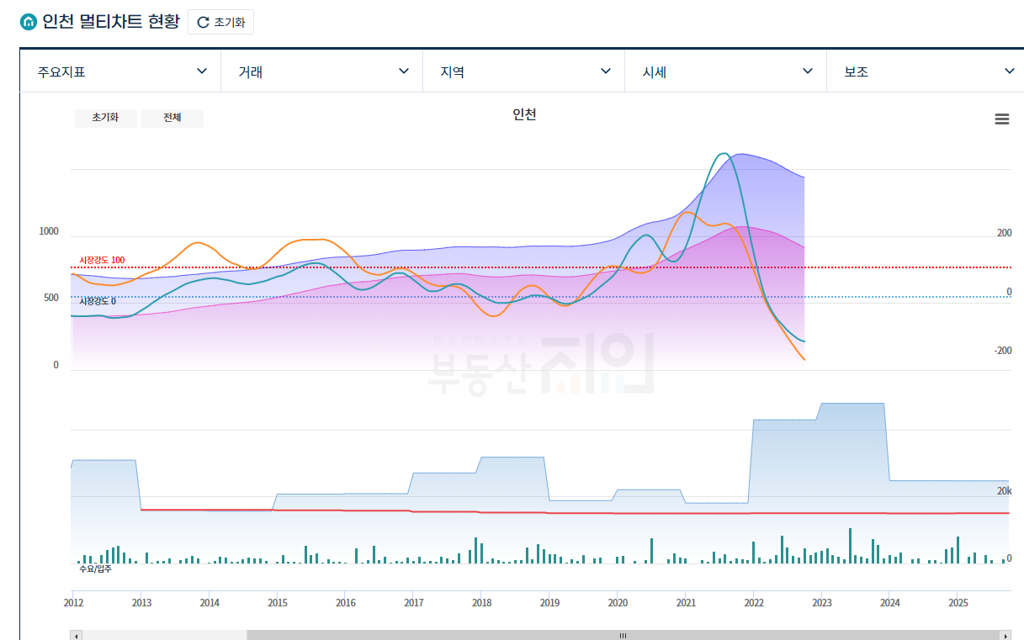This screenshot has width=1024, height=640.
Task: Expand the 주요지표 dropdown
Action: click(120, 71)
